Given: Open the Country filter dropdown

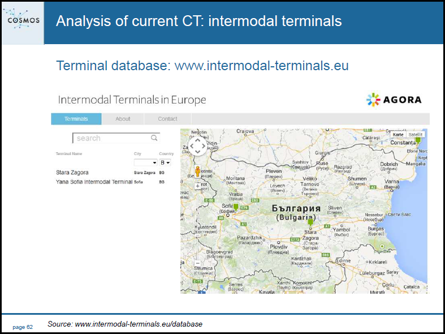Looking at the screenshot, I should (x=165, y=162).
